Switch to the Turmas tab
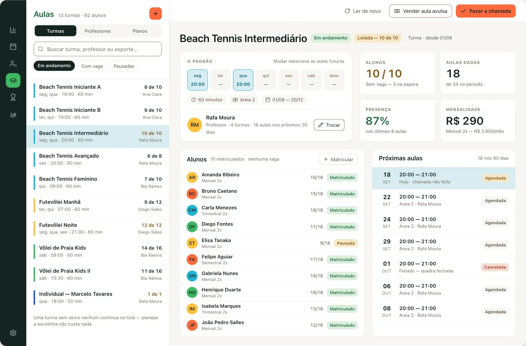The image size is (526, 346). click(x=56, y=31)
